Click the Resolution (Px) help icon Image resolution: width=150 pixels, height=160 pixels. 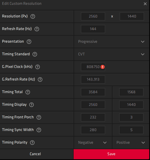[33, 16]
